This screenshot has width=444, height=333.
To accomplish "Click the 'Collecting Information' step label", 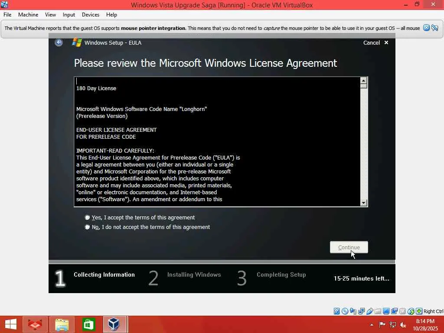I will coord(104,274).
